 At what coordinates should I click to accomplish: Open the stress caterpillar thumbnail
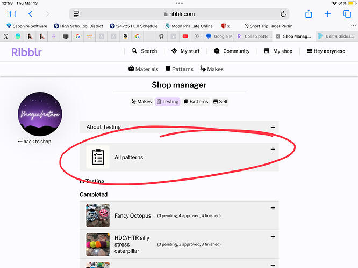98,244
